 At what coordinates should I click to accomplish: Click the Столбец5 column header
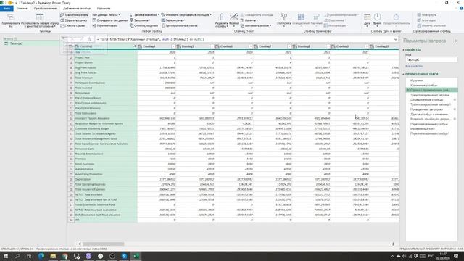pos(194,46)
